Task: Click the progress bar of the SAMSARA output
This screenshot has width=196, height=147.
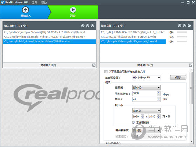Action: point(182,32)
